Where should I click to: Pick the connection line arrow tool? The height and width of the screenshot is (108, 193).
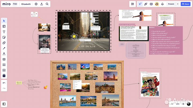tap(4, 48)
